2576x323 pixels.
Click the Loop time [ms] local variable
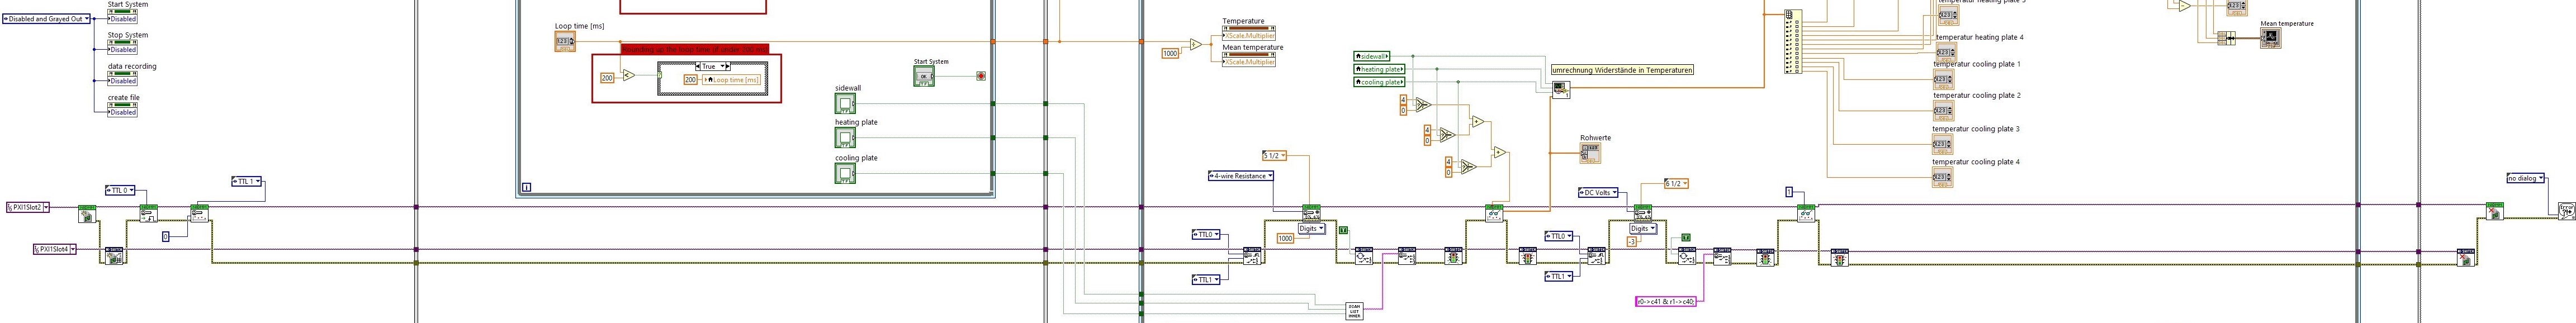731,79
